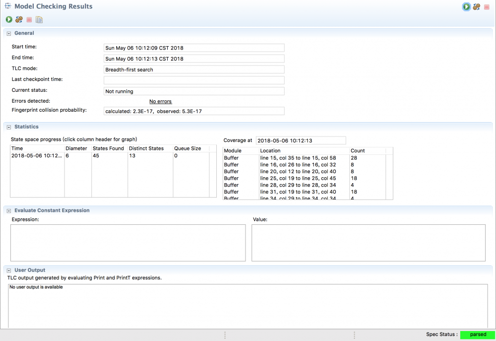
Task: Click the Diameter value 6
Action: [x=67, y=156]
